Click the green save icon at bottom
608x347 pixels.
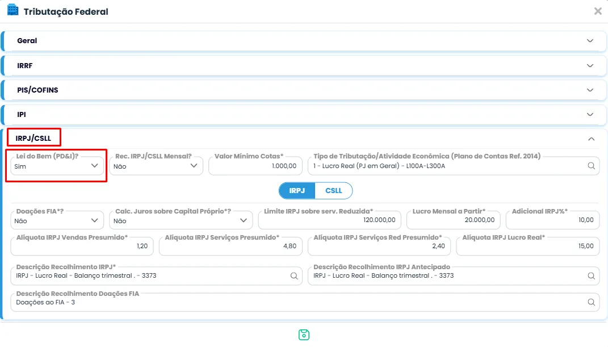point(304,335)
